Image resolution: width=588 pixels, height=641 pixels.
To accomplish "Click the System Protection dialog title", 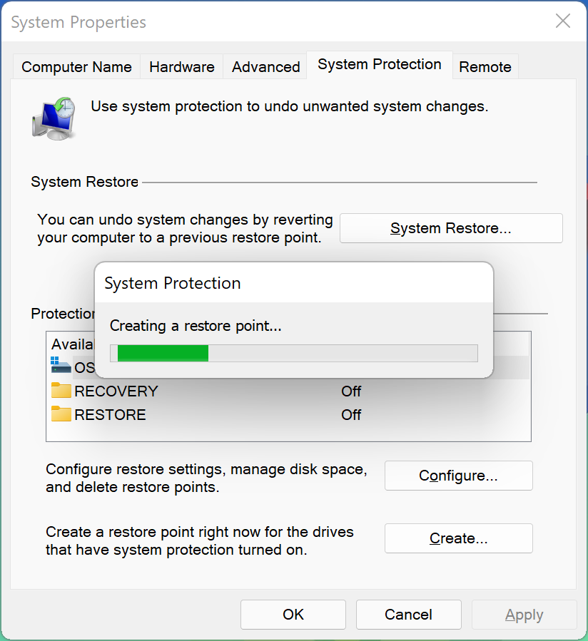I will (x=172, y=283).
